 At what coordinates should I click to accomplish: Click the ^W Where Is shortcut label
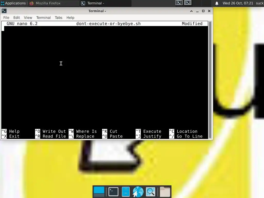coord(83,131)
